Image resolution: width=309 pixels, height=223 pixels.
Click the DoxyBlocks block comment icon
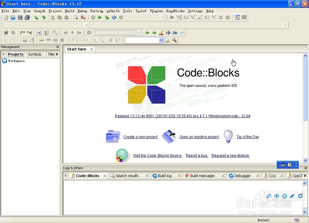[x=23, y=33]
